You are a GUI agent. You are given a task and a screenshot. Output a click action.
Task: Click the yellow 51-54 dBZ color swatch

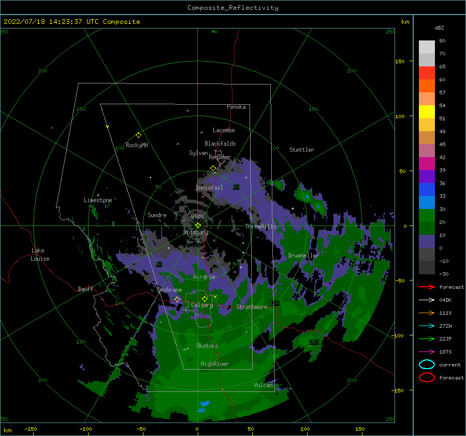(427, 112)
